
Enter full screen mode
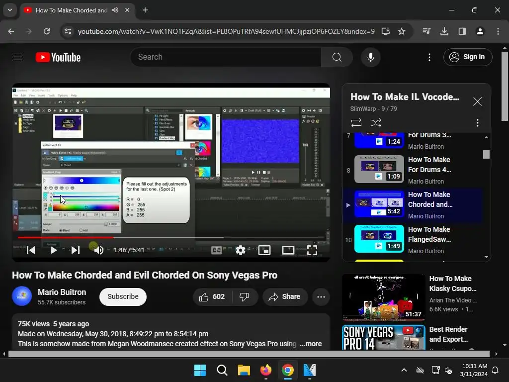coord(312,250)
